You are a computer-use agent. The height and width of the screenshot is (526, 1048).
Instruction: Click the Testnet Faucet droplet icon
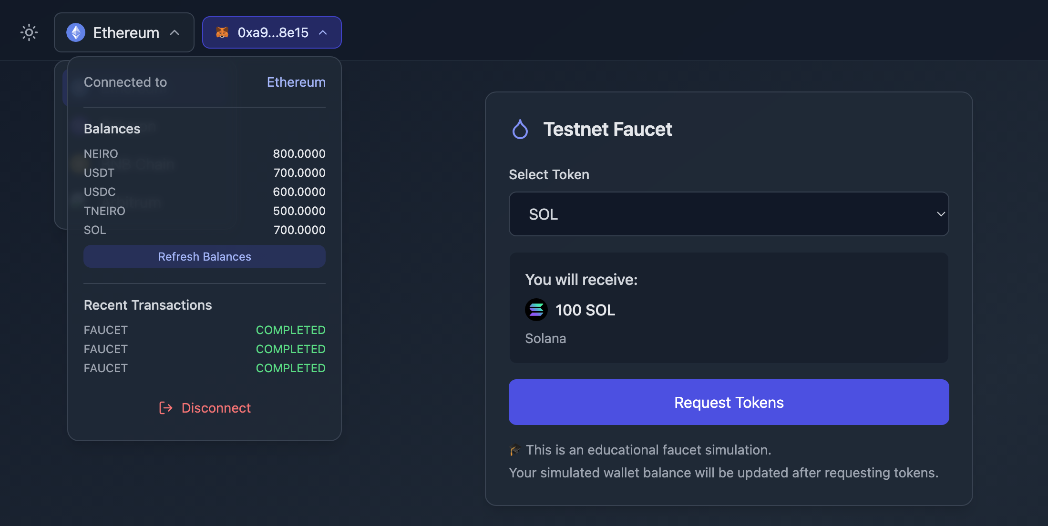pos(520,129)
